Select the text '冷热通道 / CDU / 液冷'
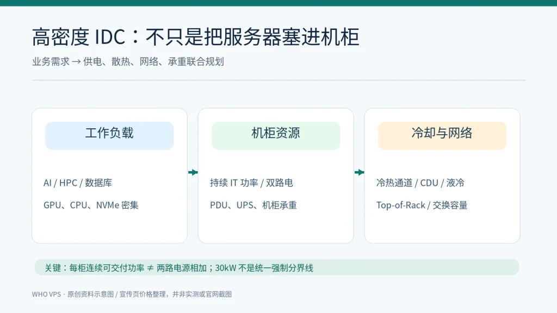 [x=420, y=183]
